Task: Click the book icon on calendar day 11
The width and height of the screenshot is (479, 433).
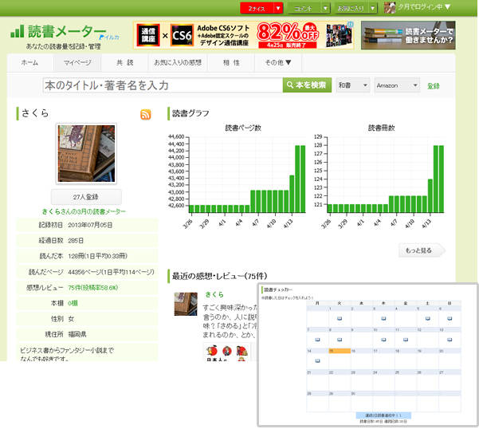Action: [x=405, y=339]
